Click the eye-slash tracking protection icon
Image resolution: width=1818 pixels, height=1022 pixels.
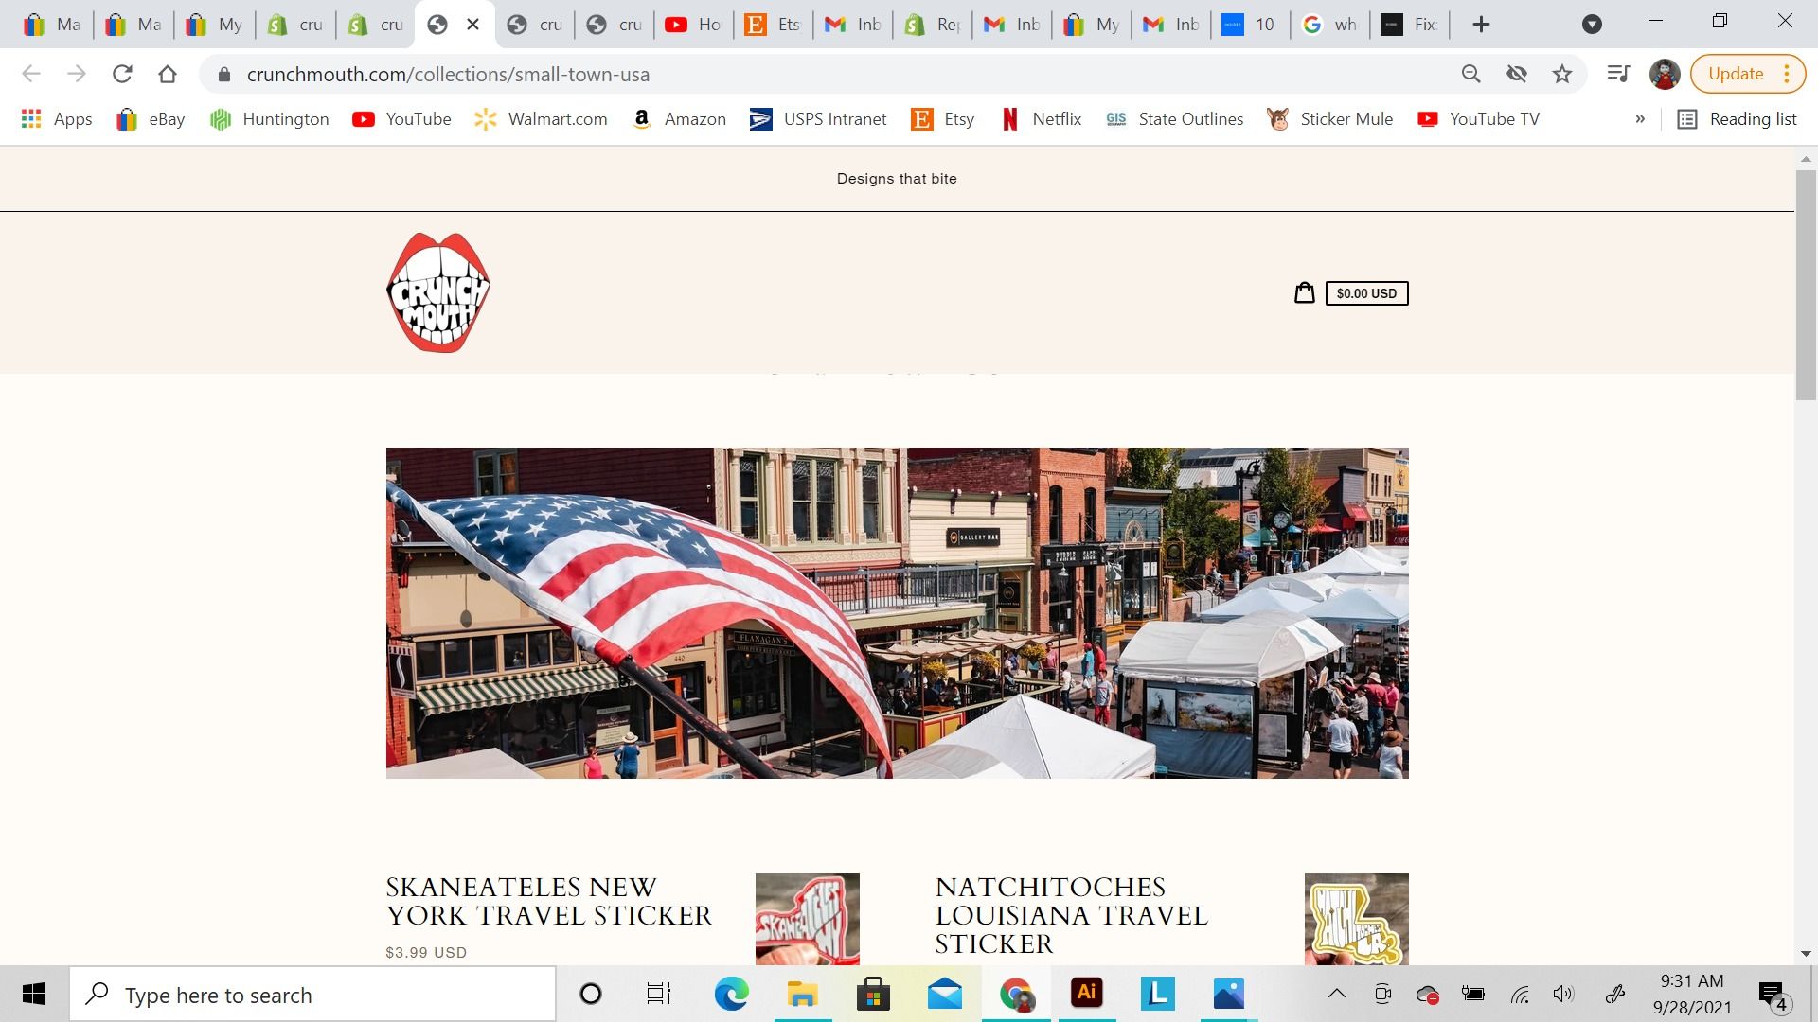click(1517, 74)
